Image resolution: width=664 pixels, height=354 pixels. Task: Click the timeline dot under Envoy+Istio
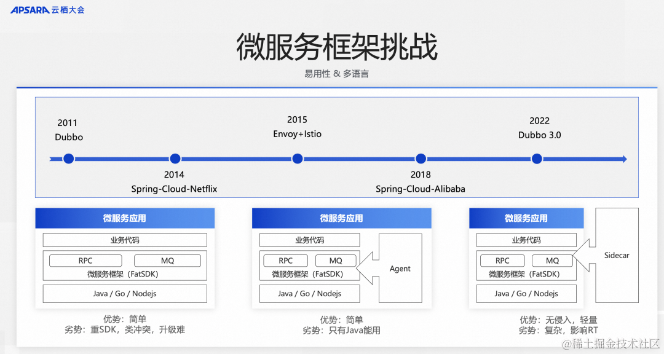[x=298, y=159]
